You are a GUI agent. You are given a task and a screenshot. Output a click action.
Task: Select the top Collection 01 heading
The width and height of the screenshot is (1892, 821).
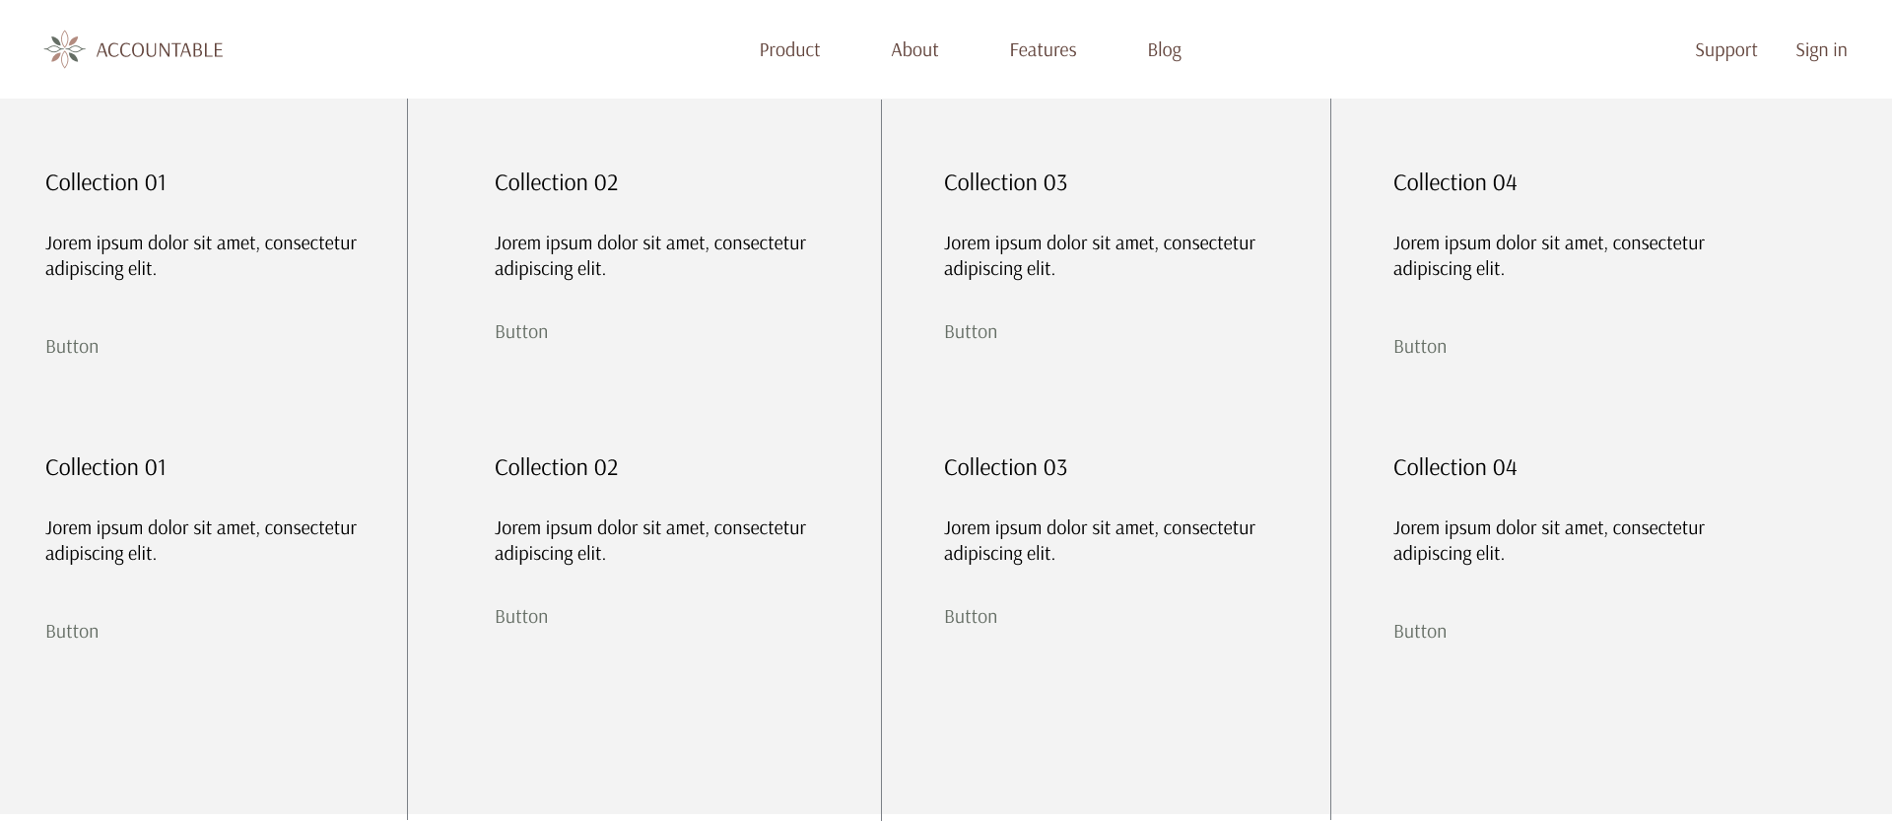pyautogui.click(x=105, y=182)
